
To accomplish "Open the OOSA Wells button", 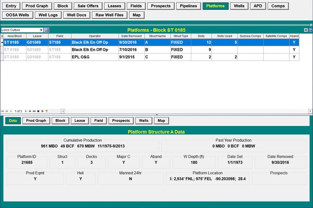I will tap(18, 15).
